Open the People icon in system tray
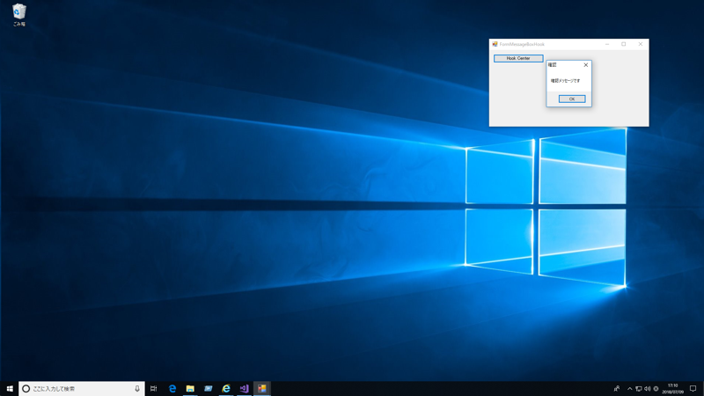Image resolution: width=704 pixels, height=396 pixels. 617,388
